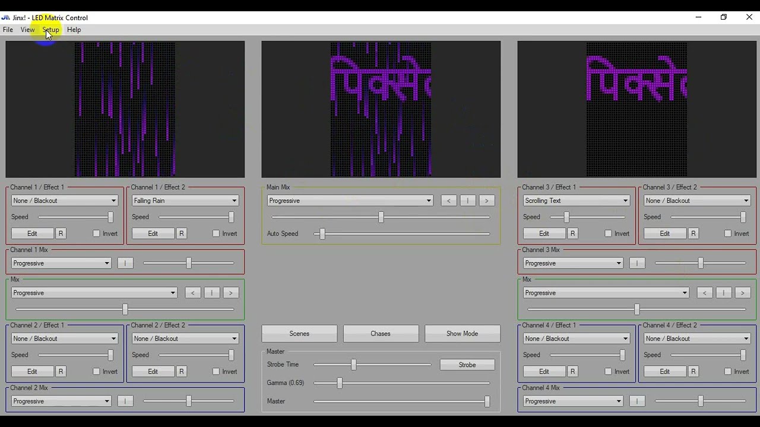Click Main Mix next arrow button
Screen dimensions: 760x427
487,201
